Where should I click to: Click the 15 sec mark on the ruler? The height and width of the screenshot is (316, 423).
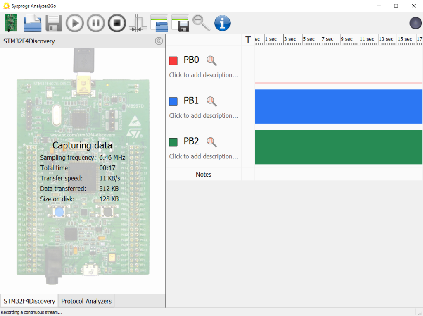405,39
